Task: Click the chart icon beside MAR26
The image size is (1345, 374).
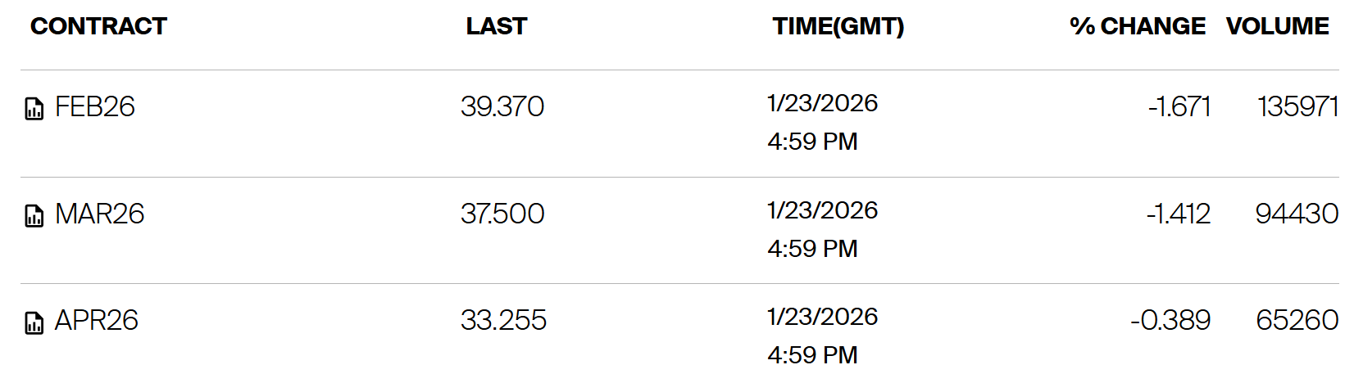Action: tap(34, 216)
